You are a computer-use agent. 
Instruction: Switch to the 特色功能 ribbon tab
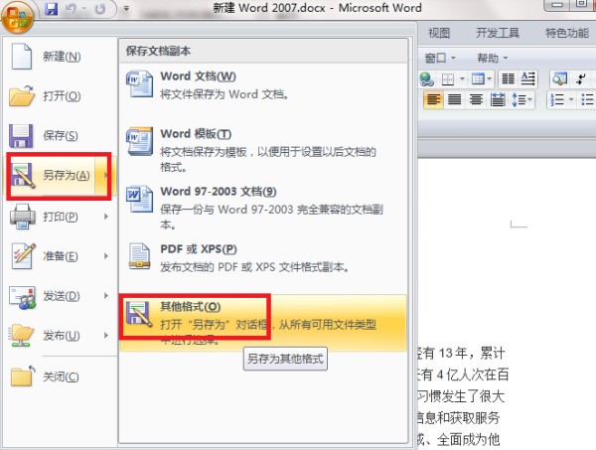(567, 33)
